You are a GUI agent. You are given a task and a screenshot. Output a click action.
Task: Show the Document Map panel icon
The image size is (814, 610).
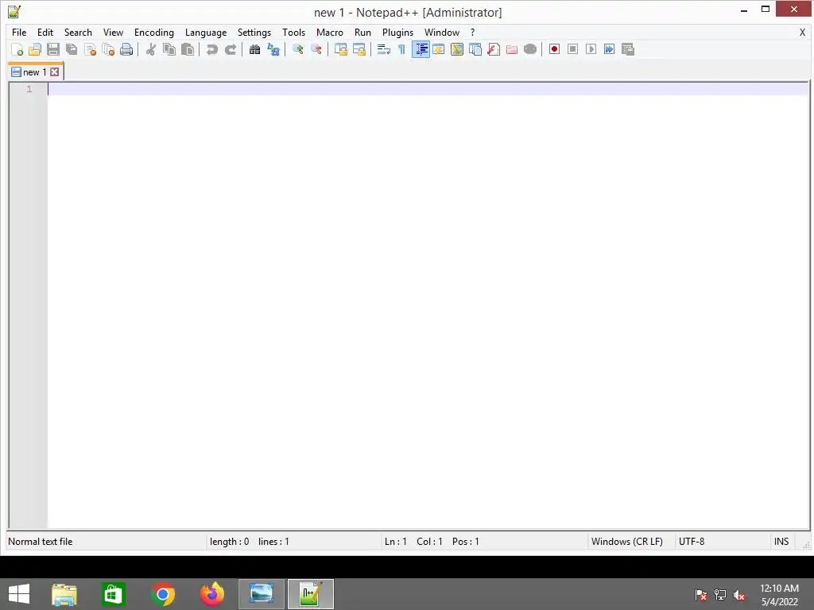click(x=457, y=49)
